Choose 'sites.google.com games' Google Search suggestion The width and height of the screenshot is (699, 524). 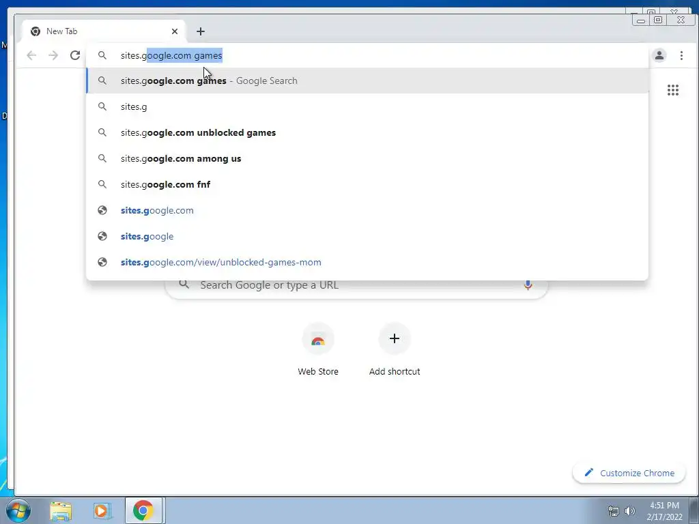[367, 81]
